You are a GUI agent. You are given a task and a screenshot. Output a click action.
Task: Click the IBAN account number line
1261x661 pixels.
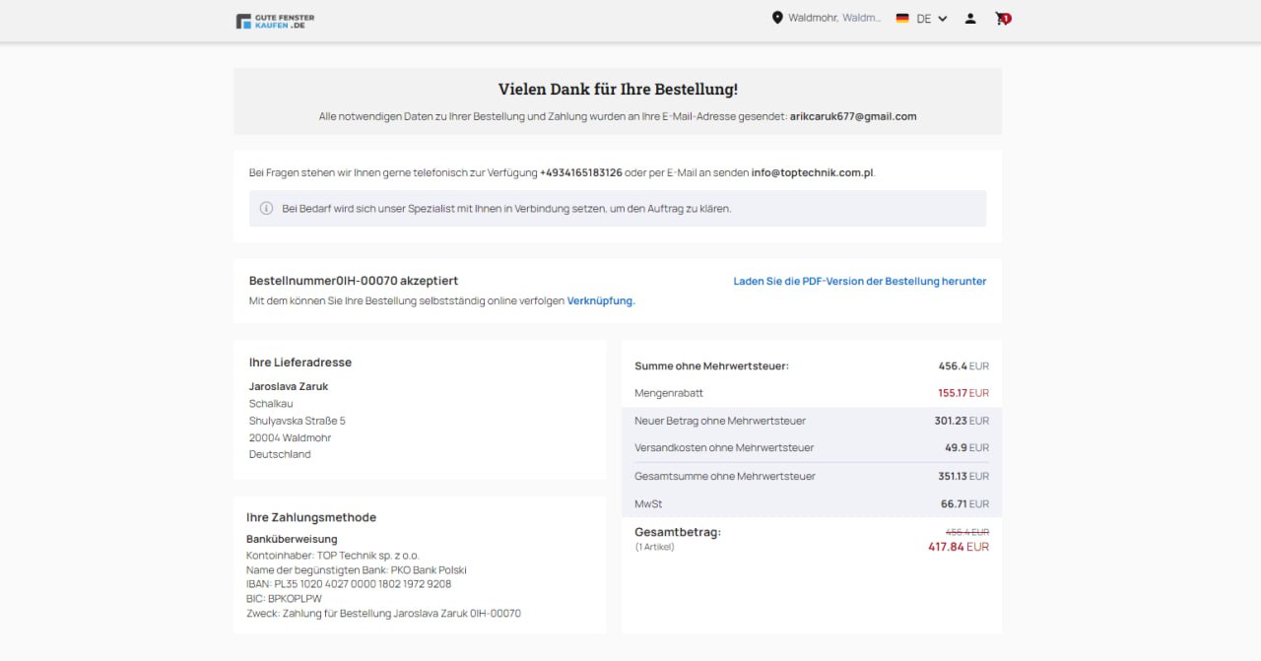(x=349, y=583)
